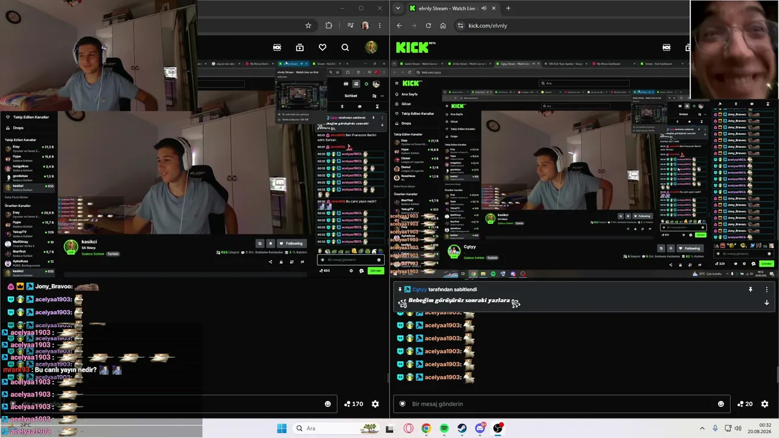Viewport: 779px width, 438px height.
Task: Open kasikci channel name below left stream
Action: pos(89,242)
